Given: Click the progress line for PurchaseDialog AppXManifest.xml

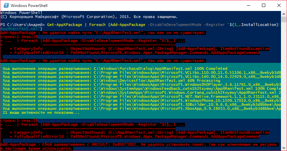Looking at the screenshot, I should (x=115, y=69).
